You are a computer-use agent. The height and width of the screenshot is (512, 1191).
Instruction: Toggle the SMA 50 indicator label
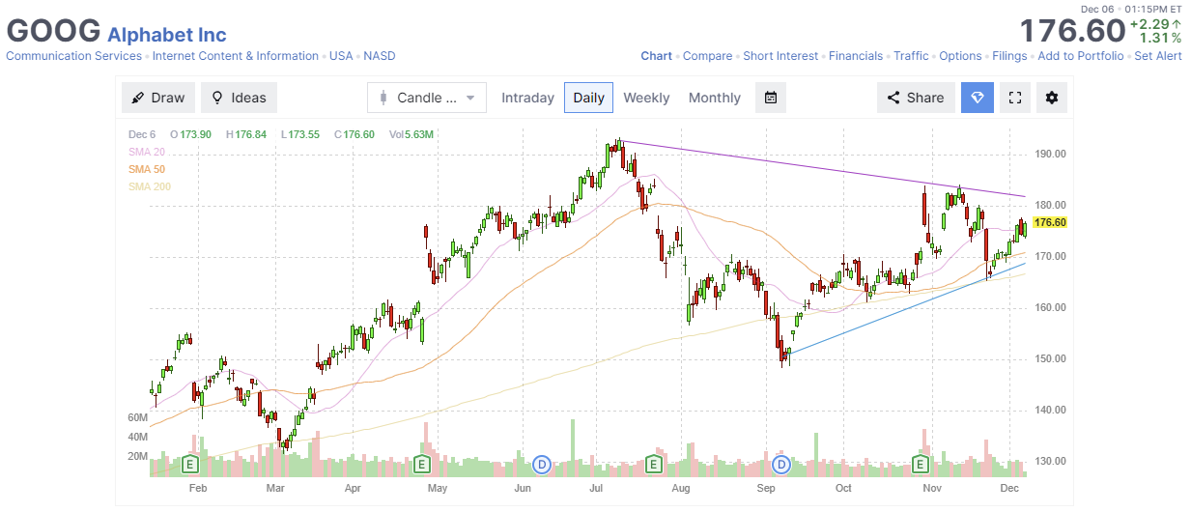(x=147, y=169)
